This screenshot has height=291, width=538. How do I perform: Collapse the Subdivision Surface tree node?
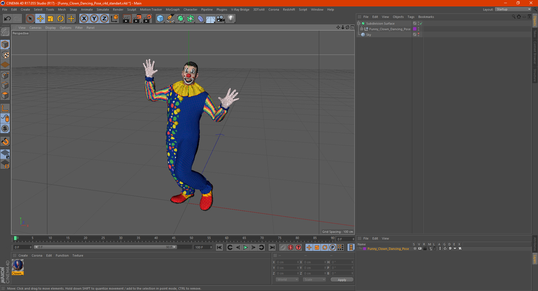pyautogui.click(x=358, y=24)
